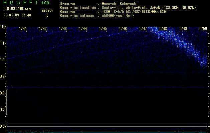Click the 1748 time marker
This screenshot has width=210, height=133.
[163, 29]
